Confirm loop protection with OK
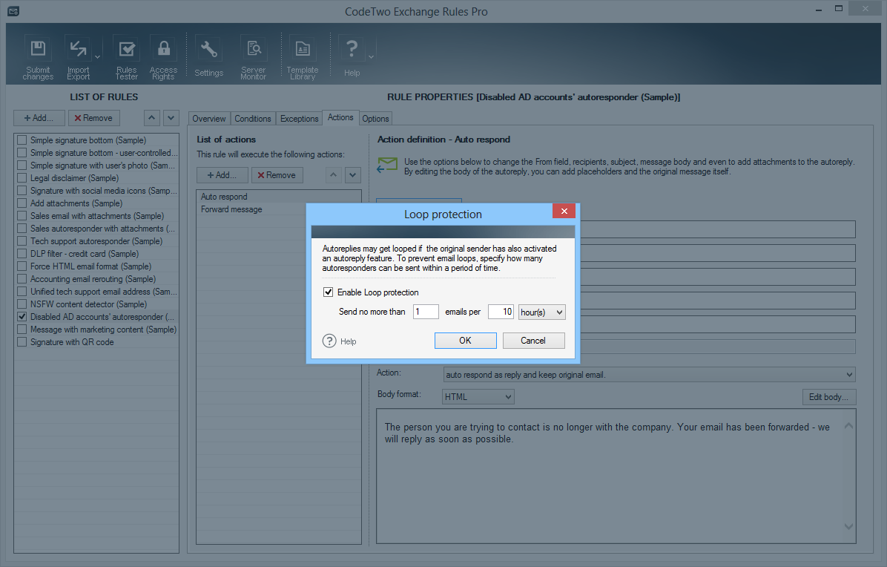The width and height of the screenshot is (887, 567). point(465,341)
